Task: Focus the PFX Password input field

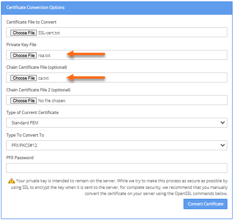Action: (x=117, y=168)
